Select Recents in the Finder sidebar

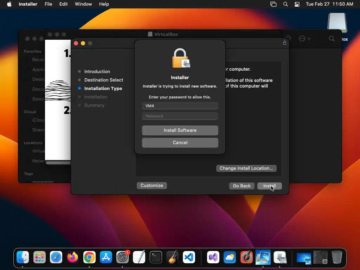click(x=38, y=60)
